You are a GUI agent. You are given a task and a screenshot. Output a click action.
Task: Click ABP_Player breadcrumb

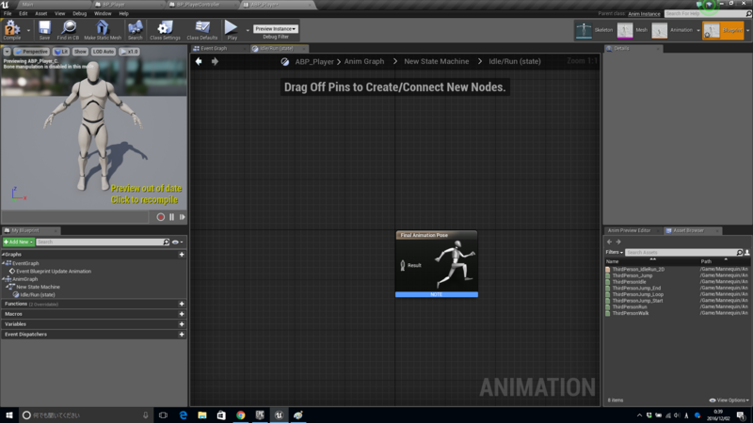(314, 61)
